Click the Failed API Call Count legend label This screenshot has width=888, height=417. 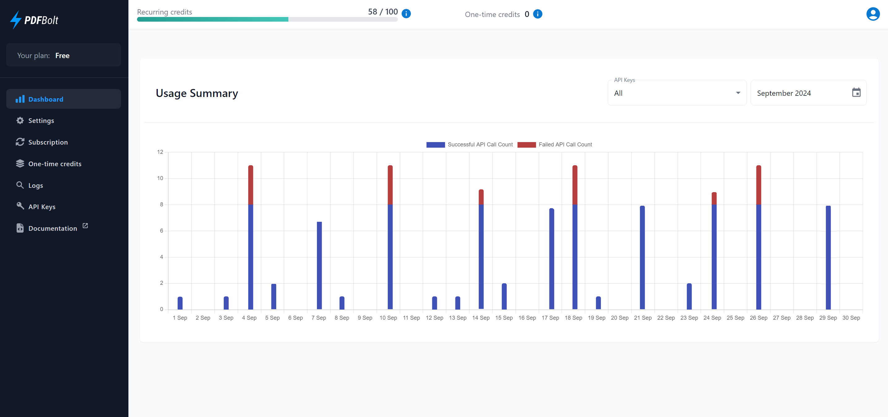point(565,145)
